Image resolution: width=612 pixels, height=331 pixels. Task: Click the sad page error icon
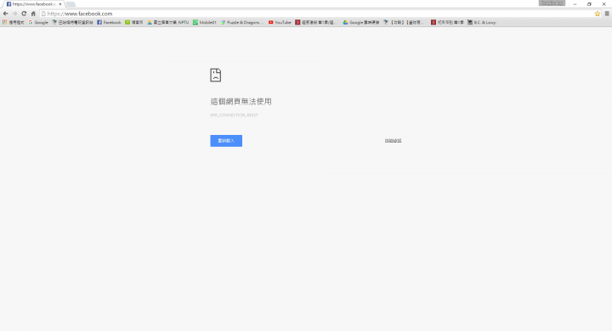coord(215,75)
